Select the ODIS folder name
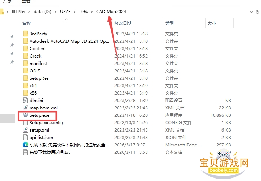Image resolution: width=261 pixels, height=181 pixels. (x=35, y=71)
